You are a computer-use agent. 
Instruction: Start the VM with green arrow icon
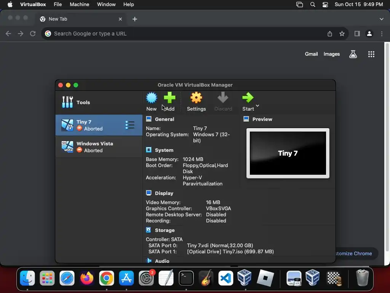point(248,98)
